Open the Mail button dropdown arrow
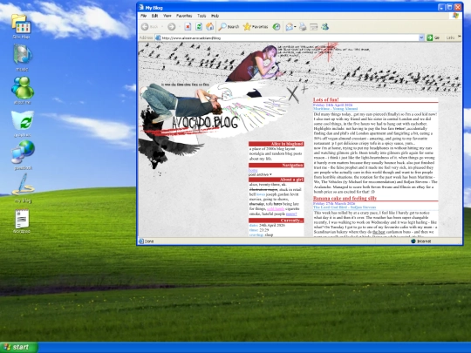The height and width of the screenshot is (353, 471). pos(296,27)
